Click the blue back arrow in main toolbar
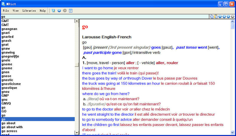This screenshot has height=136, width=236. pos(59,11)
